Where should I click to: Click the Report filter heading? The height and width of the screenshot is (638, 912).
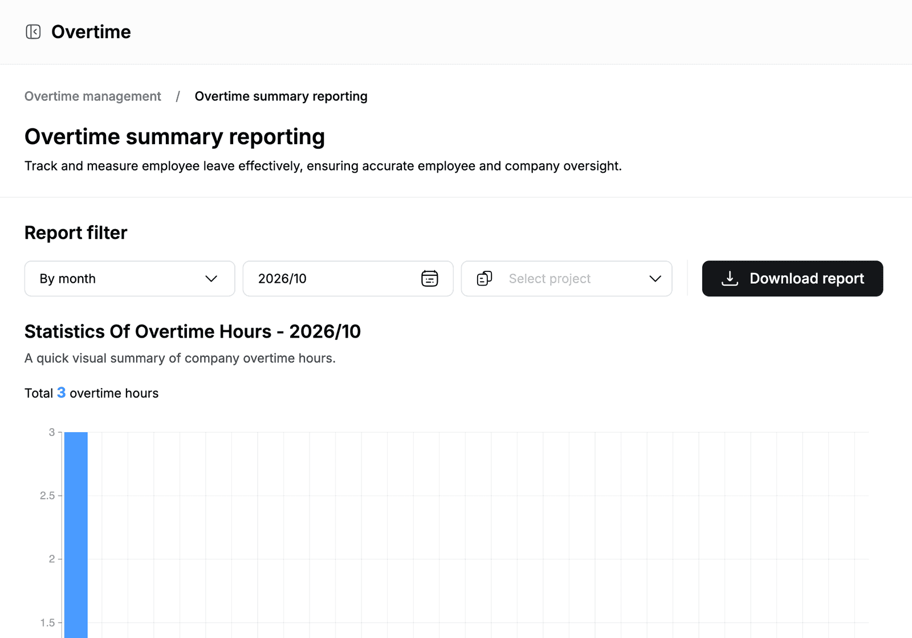[x=76, y=233]
